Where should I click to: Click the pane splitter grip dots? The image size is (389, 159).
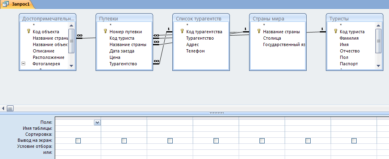(217, 113)
